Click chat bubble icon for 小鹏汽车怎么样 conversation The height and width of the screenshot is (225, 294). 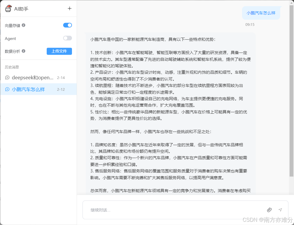click(x=7, y=89)
